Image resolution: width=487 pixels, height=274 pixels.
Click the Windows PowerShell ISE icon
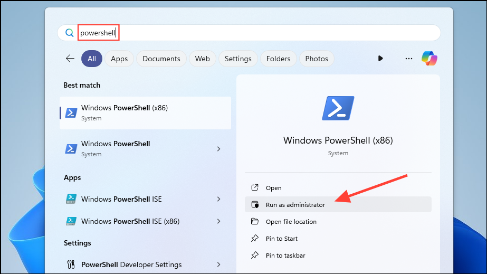(71, 199)
